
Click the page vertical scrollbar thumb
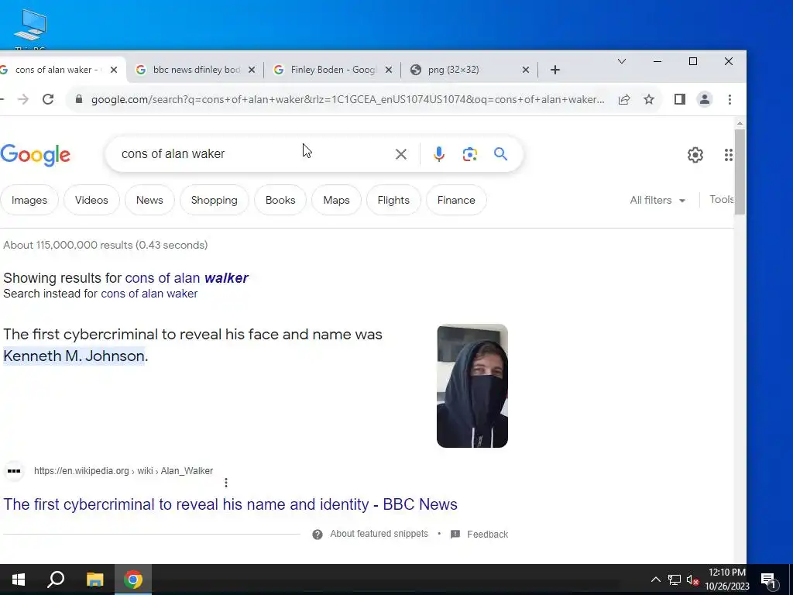[x=740, y=172]
